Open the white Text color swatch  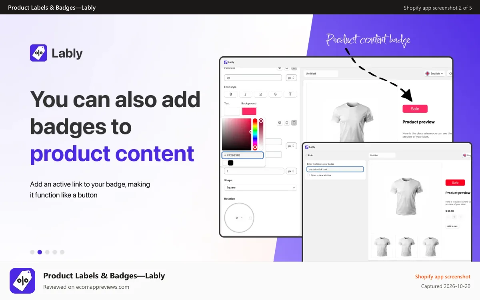tap(232, 111)
